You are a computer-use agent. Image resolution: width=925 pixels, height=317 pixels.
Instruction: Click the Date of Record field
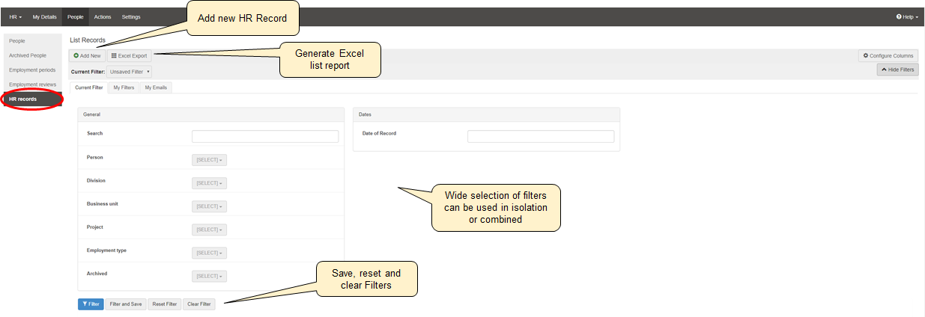pos(540,137)
